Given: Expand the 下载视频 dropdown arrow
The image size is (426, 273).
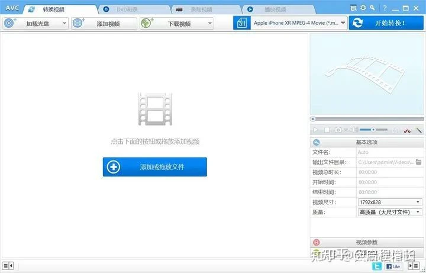Looking at the screenshot, I should (x=210, y=23).
